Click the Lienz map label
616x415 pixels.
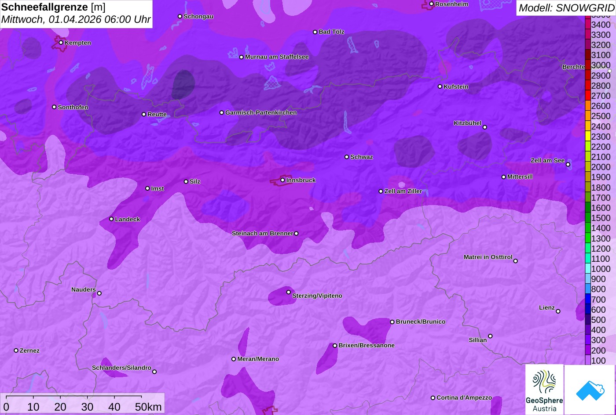(x=547, y=307)
